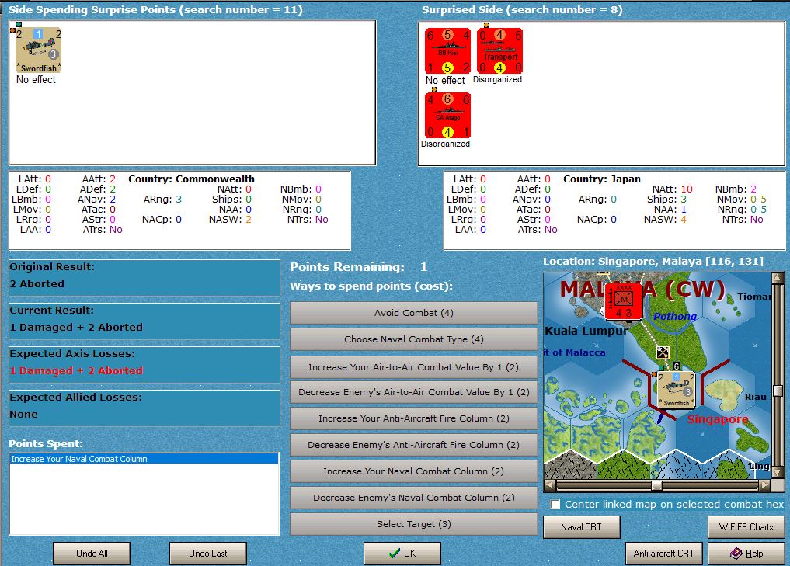Pick the CA Atago cruiser counter

tap(448, 116)
